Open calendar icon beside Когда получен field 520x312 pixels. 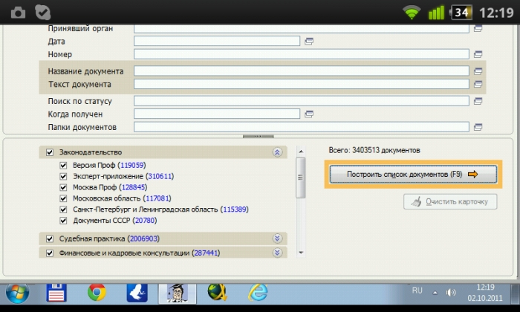click(309, 114)
